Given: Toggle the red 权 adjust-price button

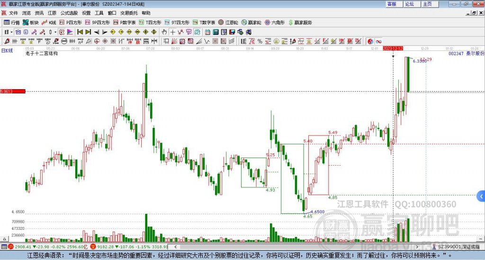Looking at the screenshot, I should pos(62,32).
